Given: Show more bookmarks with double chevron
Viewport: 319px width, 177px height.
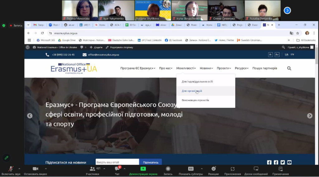Looking at the screenshot, I should (x=289, y=40).
